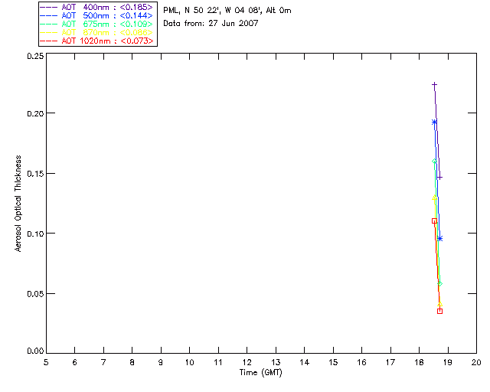Screen dimensions: 490x392
Task: Select the red AOT 1020nm legend entry
Action: [97, 41]
